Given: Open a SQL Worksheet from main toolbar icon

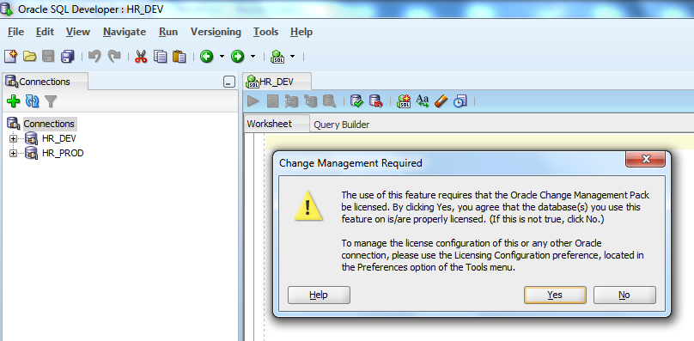Looking at the screenshot, I should [277, 56].
